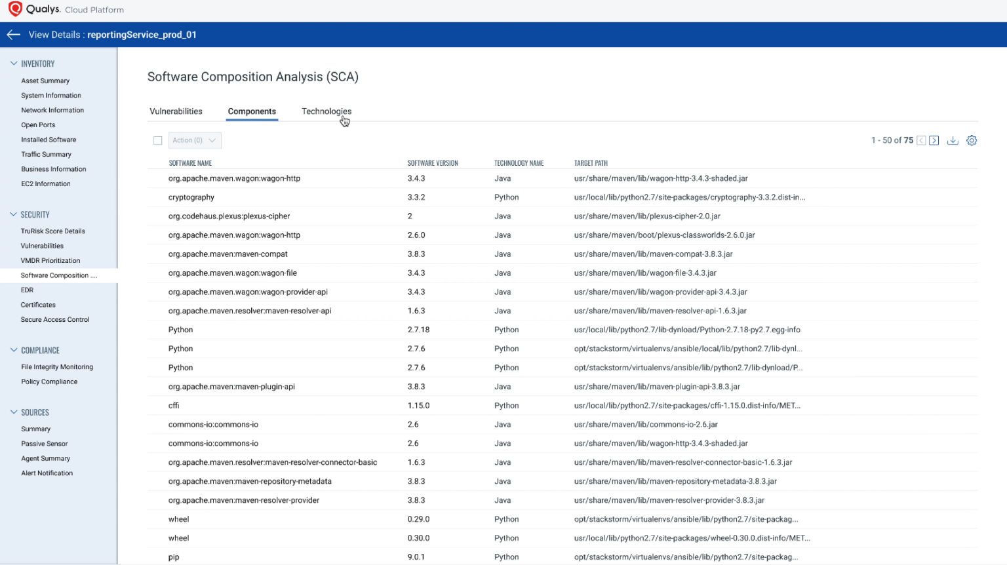
Task: Click the previous page arrow icon
Action: click(920, 140)
